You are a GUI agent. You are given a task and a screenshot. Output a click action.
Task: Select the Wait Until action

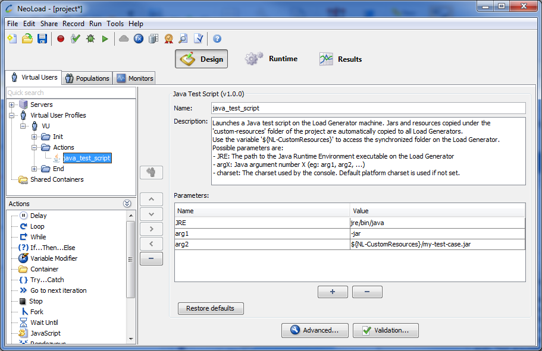(x=44, y=322)
